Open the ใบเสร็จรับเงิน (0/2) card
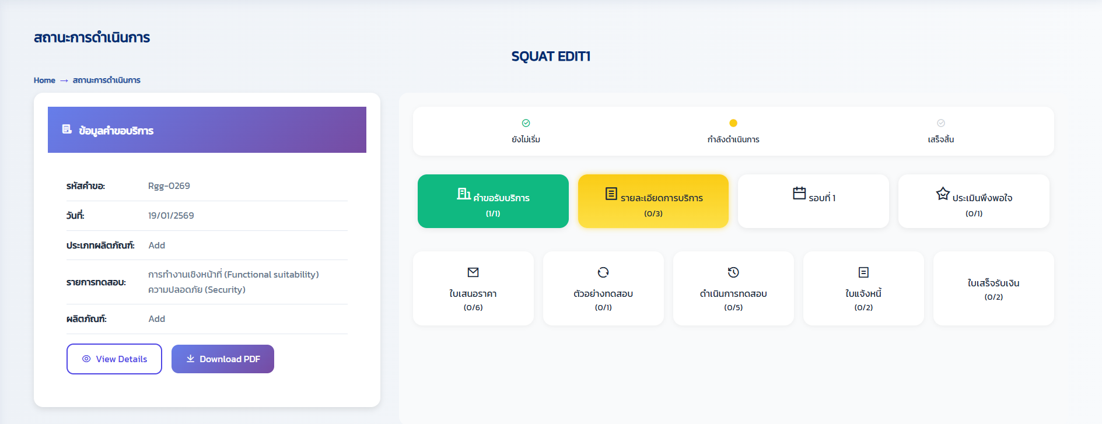Viewport: 1102px width, 424px height. pos(993,289)
